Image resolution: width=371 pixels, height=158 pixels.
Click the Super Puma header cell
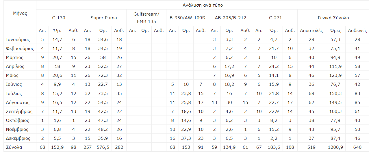[x=104, y=18]
